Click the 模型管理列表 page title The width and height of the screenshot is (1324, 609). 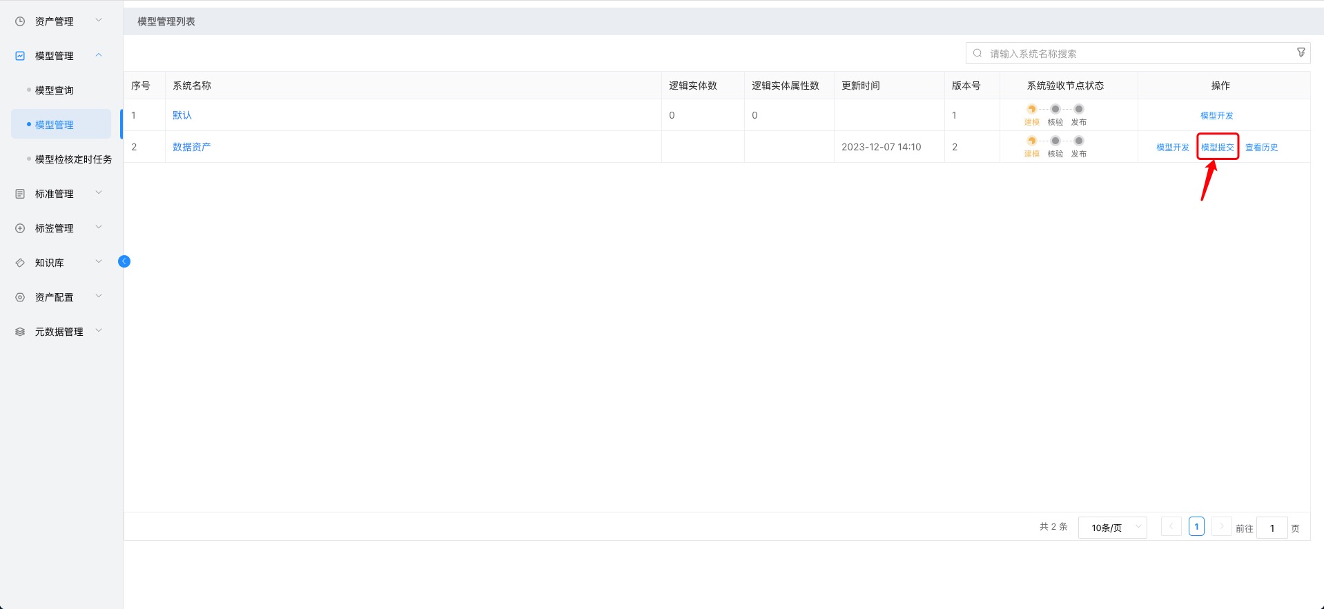[x=166, y=21]
